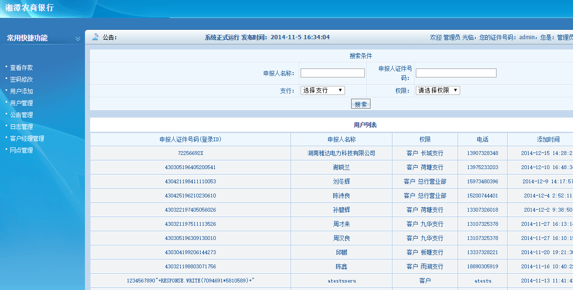Screen dimensions: 573x290
Task: Click name 刘冬辉
Action: (342, 182)
